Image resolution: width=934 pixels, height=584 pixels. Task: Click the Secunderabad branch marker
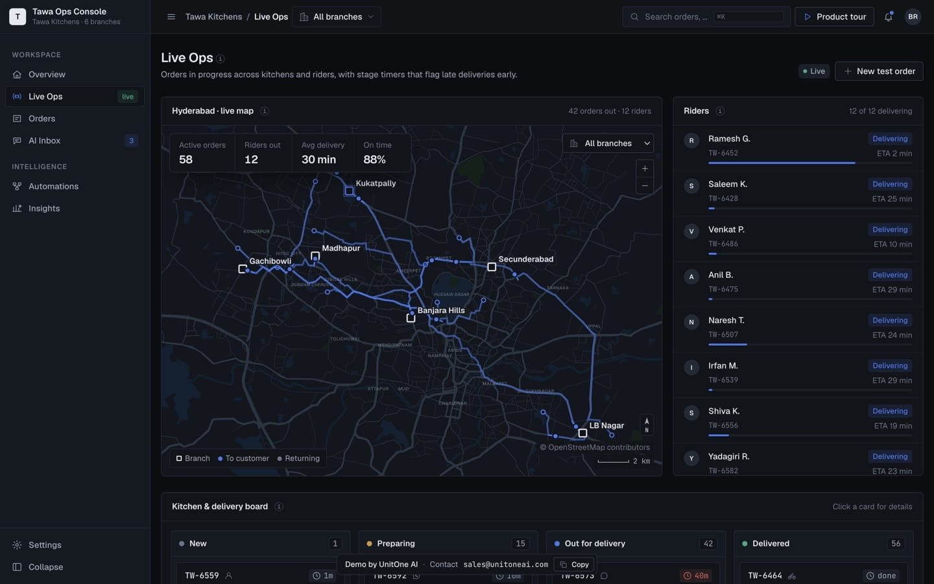492,267
